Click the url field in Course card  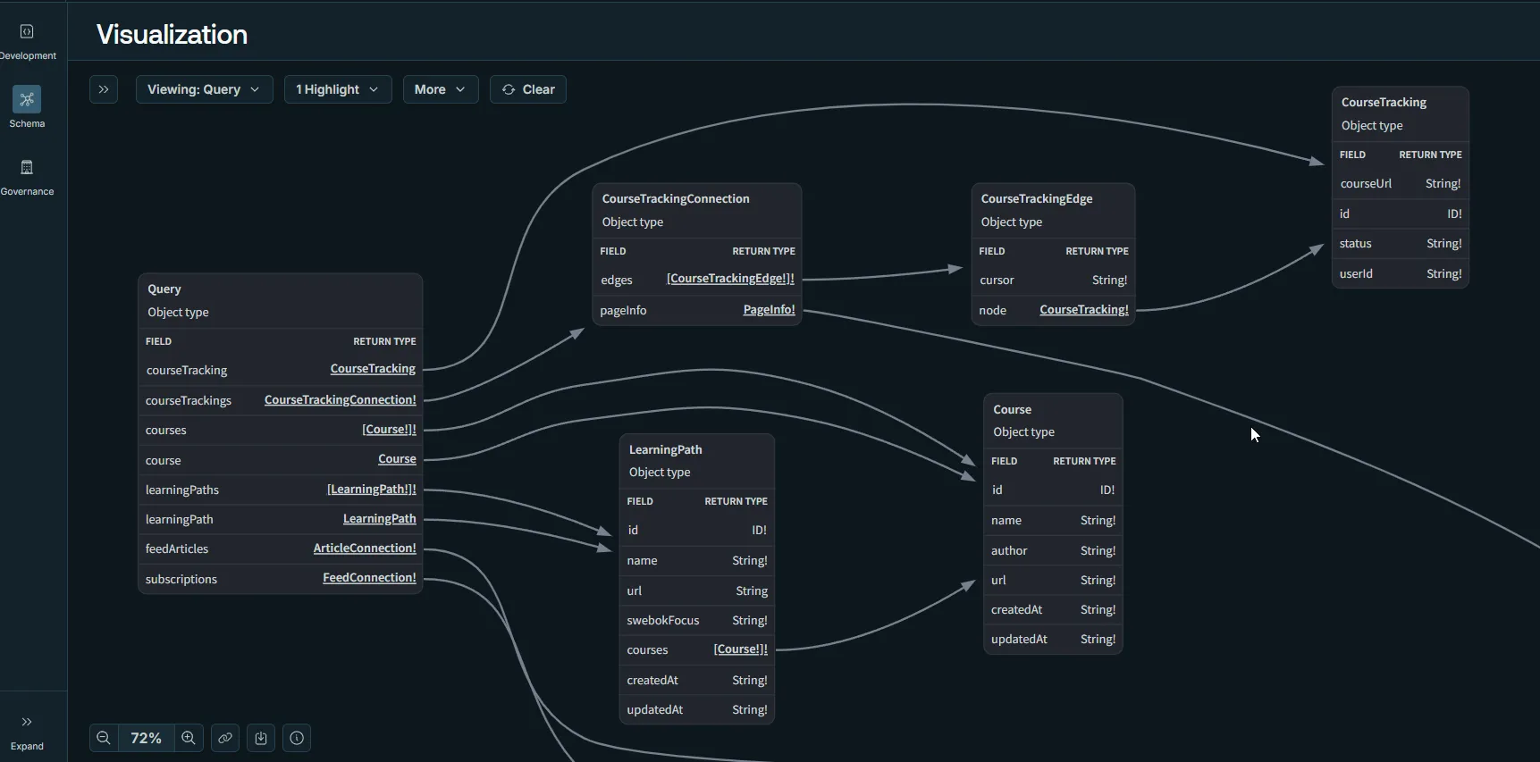(x=1053, y=580)
